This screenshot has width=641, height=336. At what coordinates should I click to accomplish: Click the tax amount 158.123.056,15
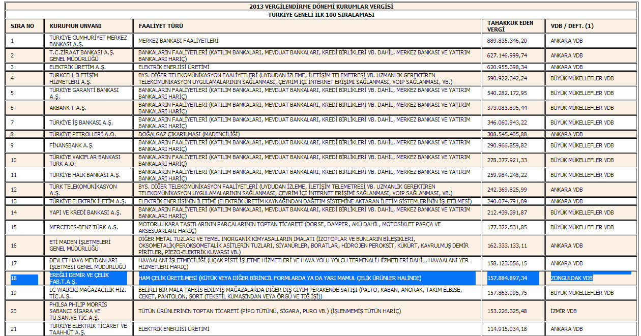tap(507, 263)
